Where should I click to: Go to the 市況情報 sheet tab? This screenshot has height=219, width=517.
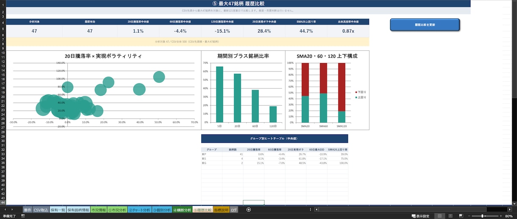[98, 210]
